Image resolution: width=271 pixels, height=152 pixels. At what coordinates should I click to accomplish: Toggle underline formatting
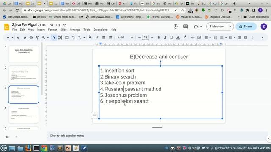point(171,38)
